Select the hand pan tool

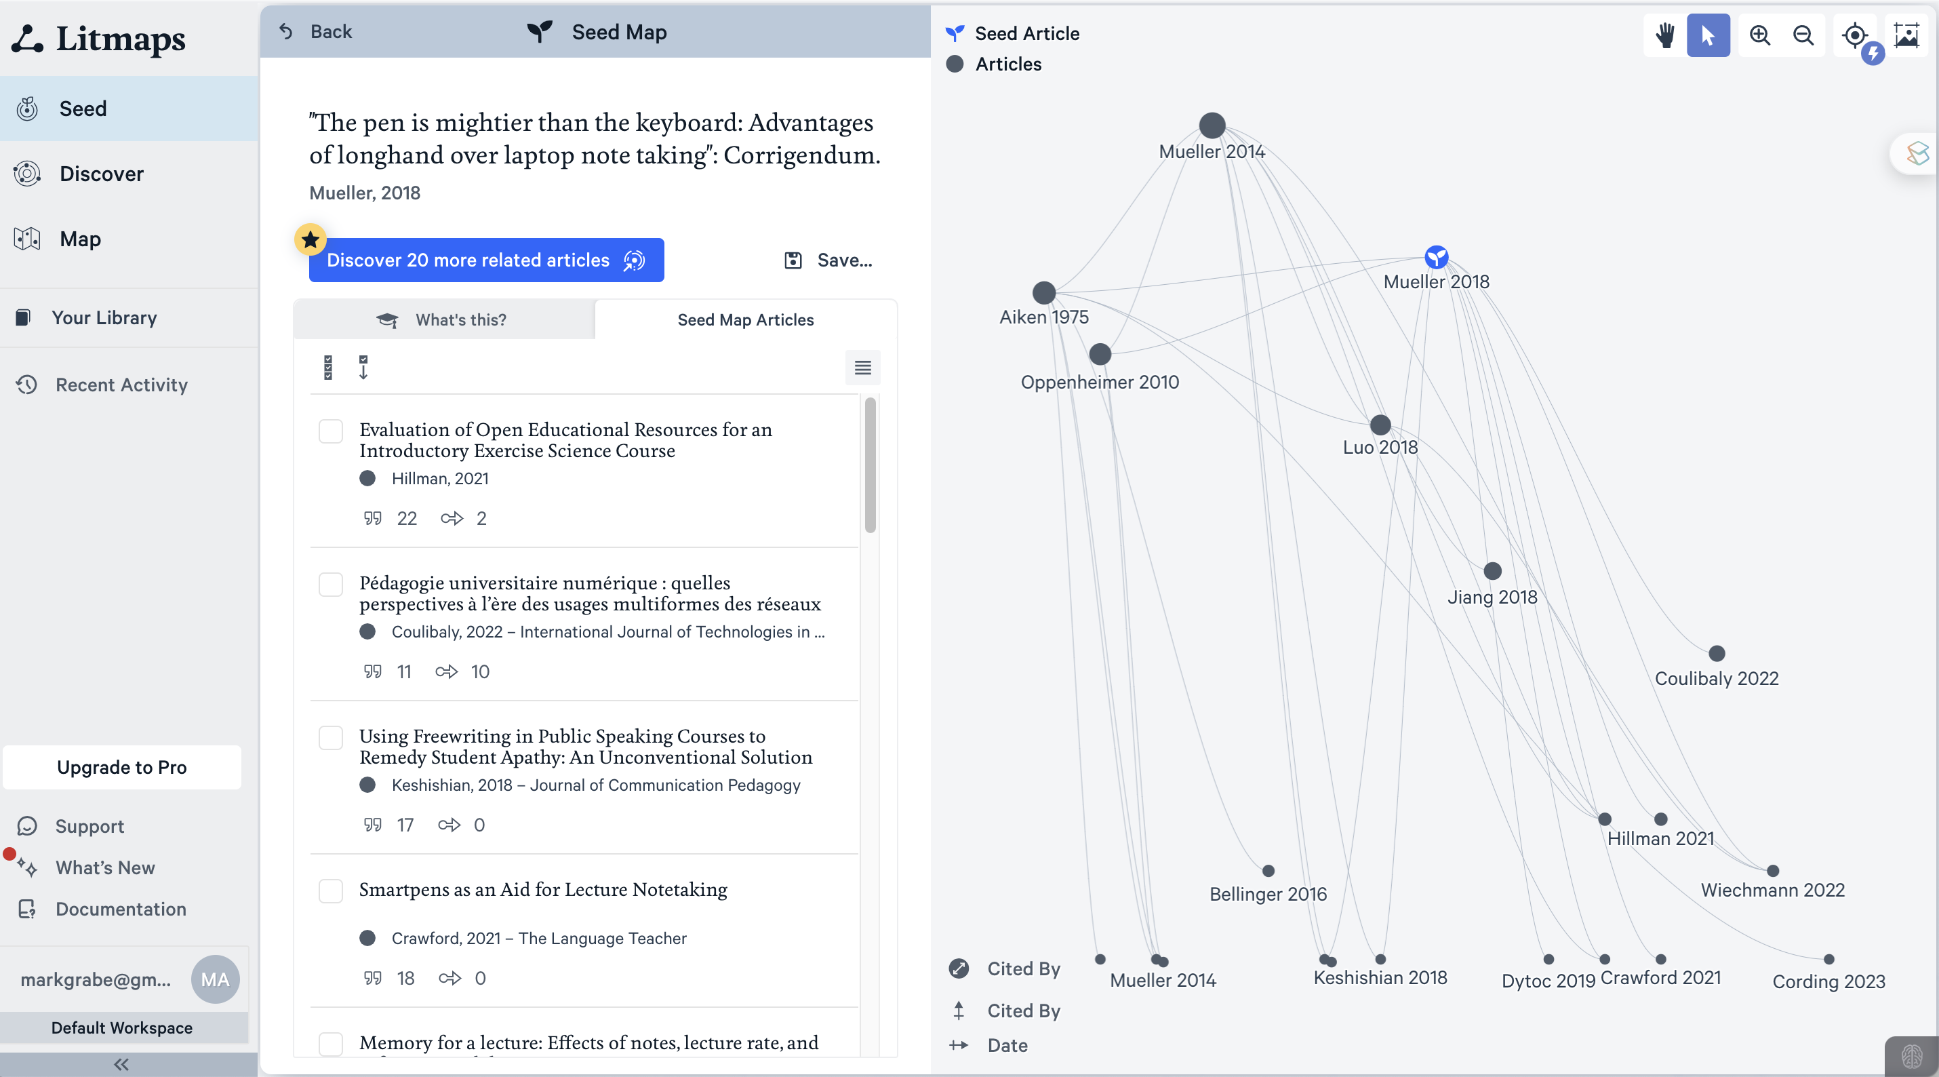[x=1664, y=35]
